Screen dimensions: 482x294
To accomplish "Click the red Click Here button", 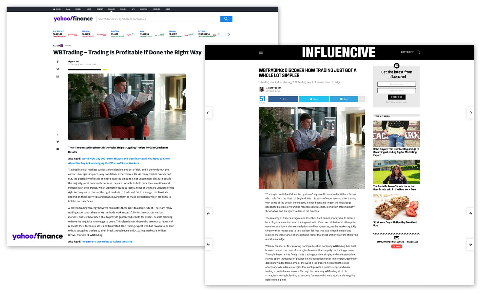I will [397, 246].
